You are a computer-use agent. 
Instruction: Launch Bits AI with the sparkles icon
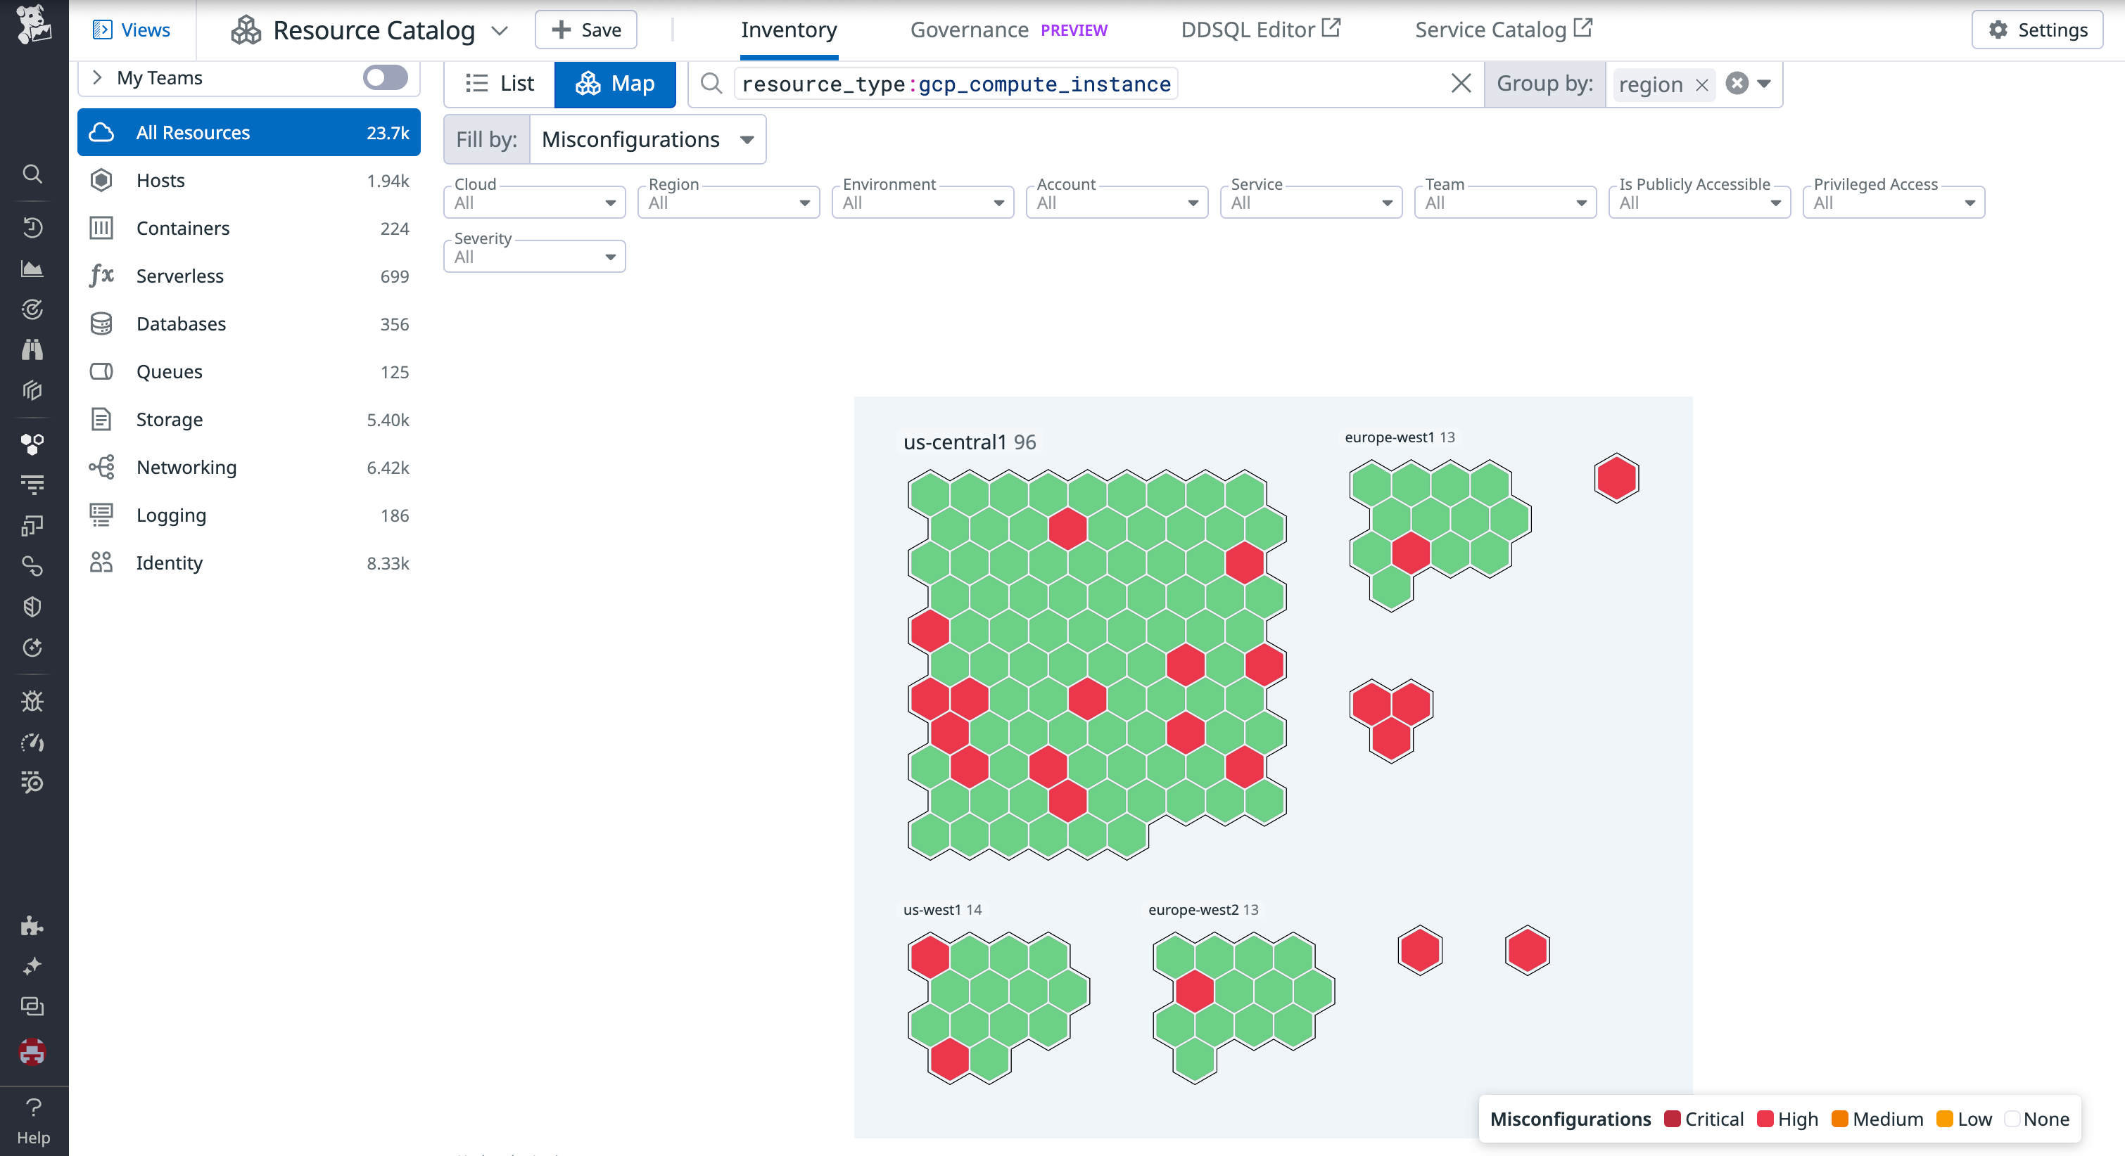[x=33, y=965]
